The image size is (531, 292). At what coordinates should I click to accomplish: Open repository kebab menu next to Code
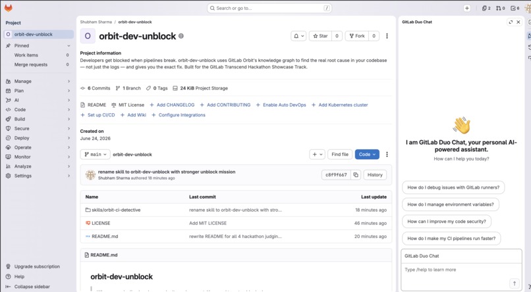point(387,155)
